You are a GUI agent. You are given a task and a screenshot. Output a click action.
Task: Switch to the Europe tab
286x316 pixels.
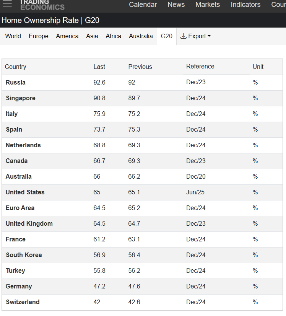point(39,36)
